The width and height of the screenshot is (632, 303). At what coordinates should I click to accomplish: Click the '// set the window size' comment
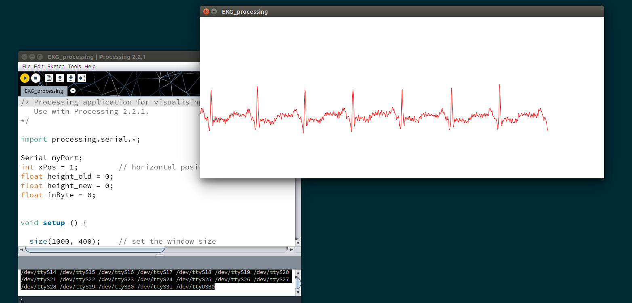(x=168, y=241)
